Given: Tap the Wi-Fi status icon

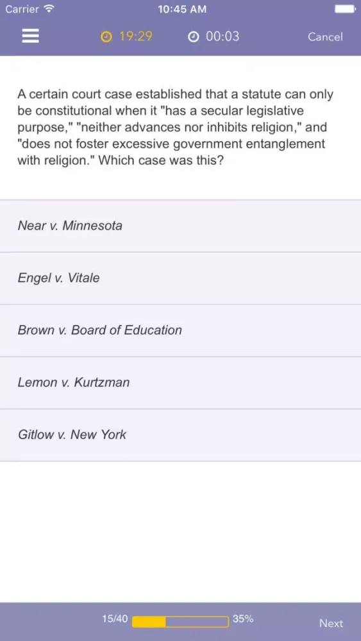Looking at the screenshot, I should click(x=49, y=8).
